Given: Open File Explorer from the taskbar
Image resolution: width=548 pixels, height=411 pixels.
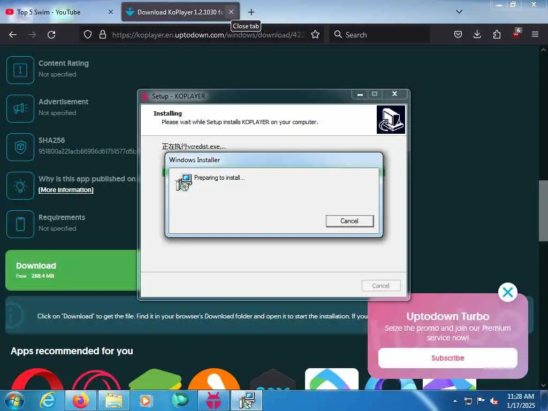Looking at the screenshot, I should coord(114,400).
